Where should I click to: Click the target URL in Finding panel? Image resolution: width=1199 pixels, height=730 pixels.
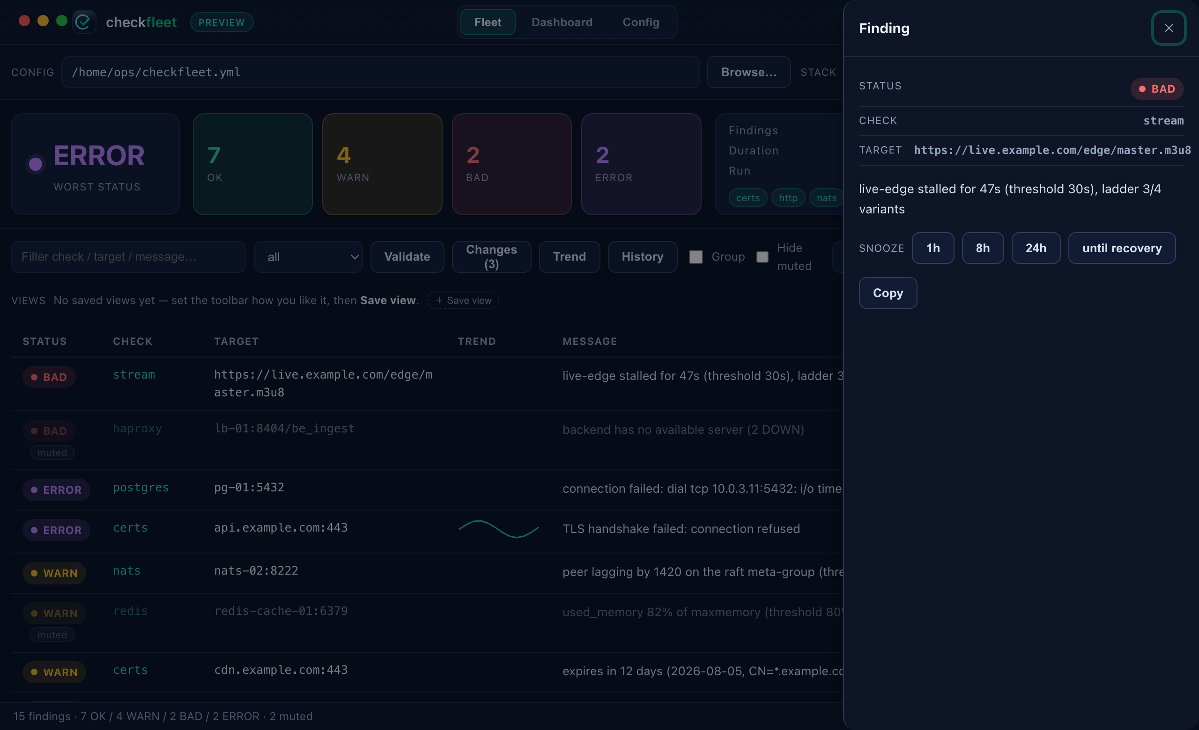coord(1052,150)
